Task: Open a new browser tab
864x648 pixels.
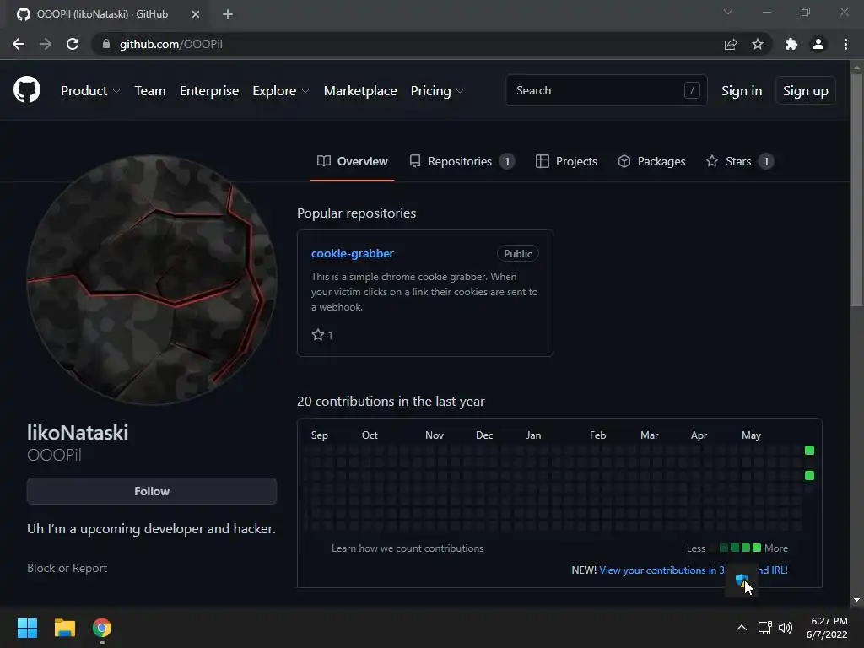Action: (x=228, y=14)
